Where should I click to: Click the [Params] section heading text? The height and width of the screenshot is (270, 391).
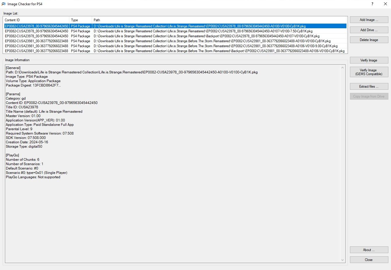(x=13, y=94)
